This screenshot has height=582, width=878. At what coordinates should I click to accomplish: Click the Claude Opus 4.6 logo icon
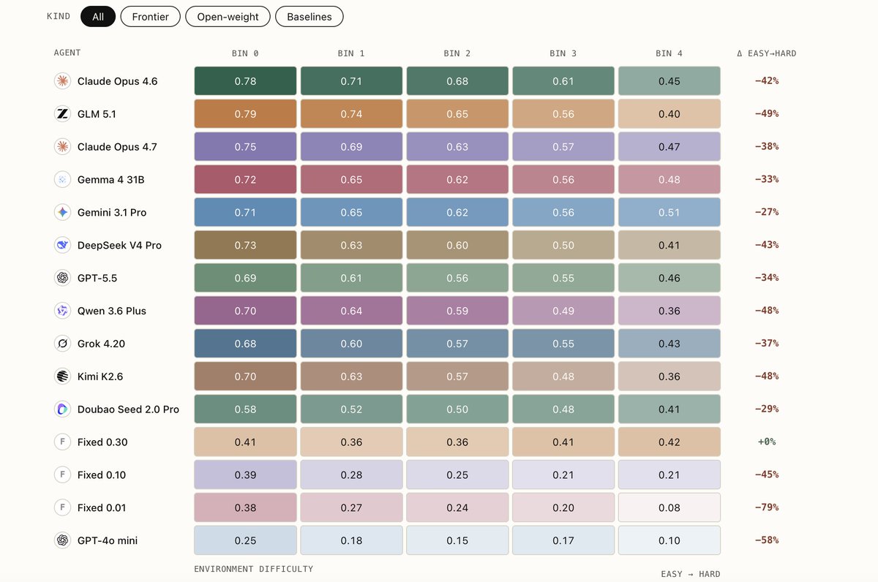[62, 81]
